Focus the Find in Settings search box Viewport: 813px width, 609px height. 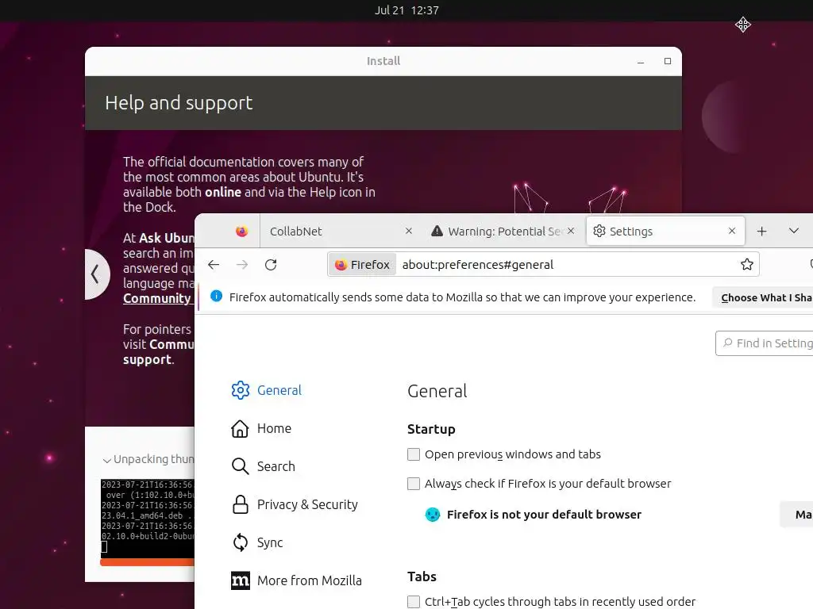pyautogui.click(x=765, y=343)
